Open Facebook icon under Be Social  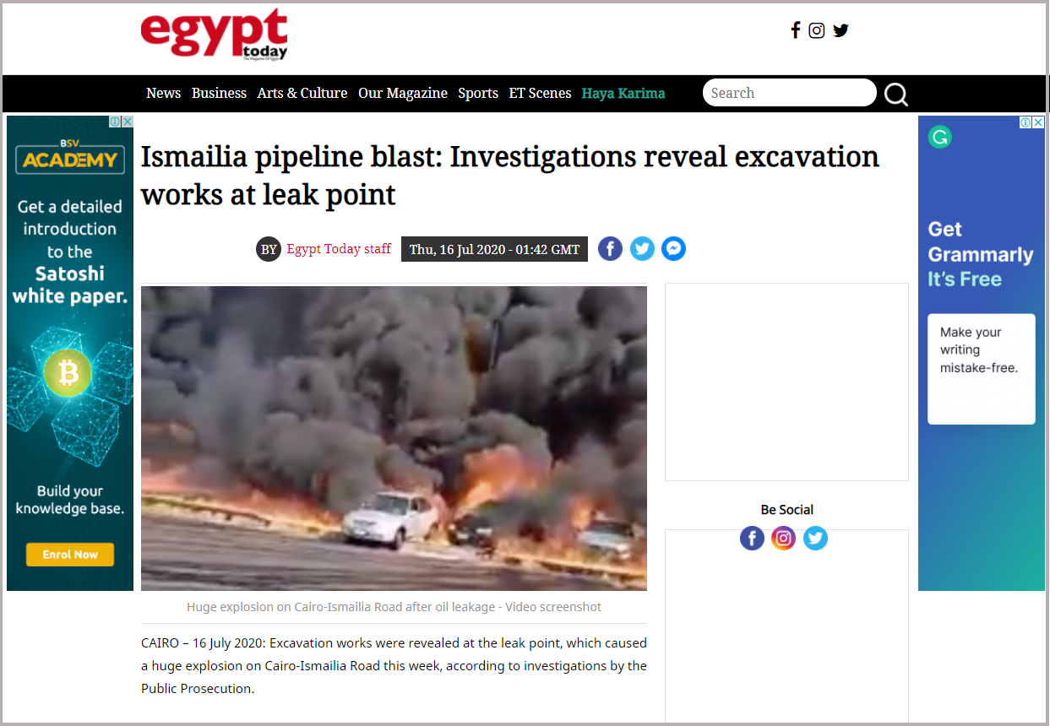pyautogui.click(x=752, y=538)
